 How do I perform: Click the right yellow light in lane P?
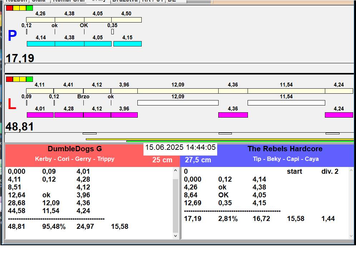click(x=23, y=8)
